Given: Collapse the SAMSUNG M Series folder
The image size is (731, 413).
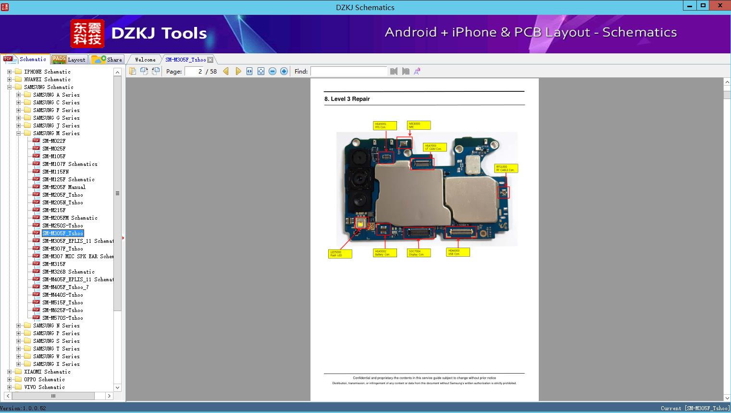Looking at the screenshot, I should pos(19,133).
